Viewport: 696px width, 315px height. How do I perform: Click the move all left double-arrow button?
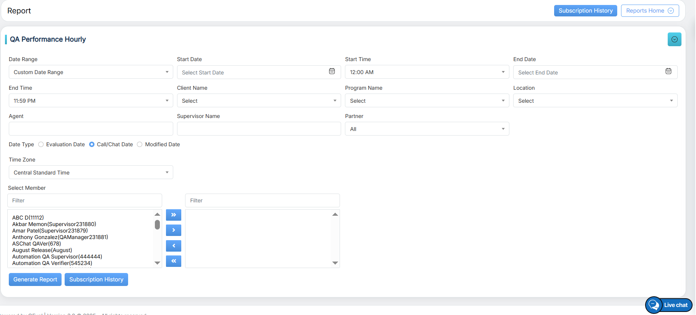[x=173, y=261]
